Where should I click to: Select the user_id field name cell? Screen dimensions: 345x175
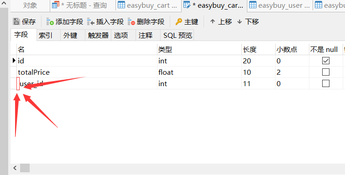click(x=87, y=83)
